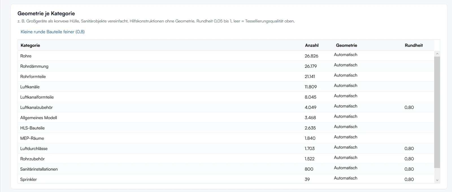
Task: Select the 'Allgemeines Modell' category name
Action: tap(38, 118)
